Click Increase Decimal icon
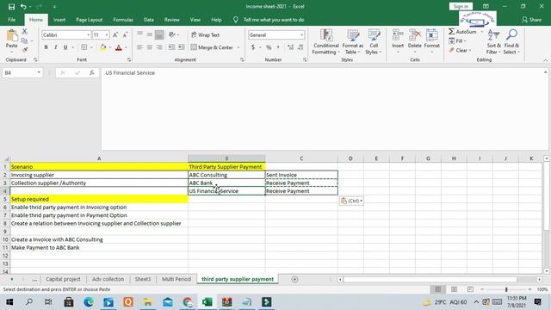This screenshot has height=310, width=551. point(290,47)
